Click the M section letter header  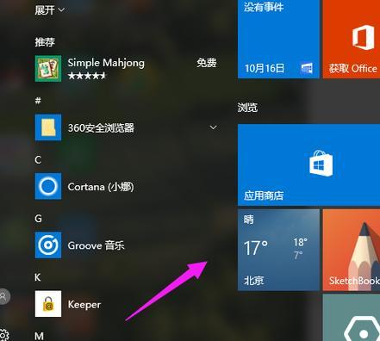pos(39,336)
